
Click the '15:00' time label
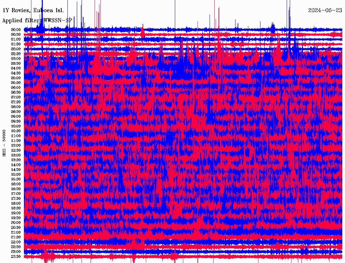coord(16,174)
